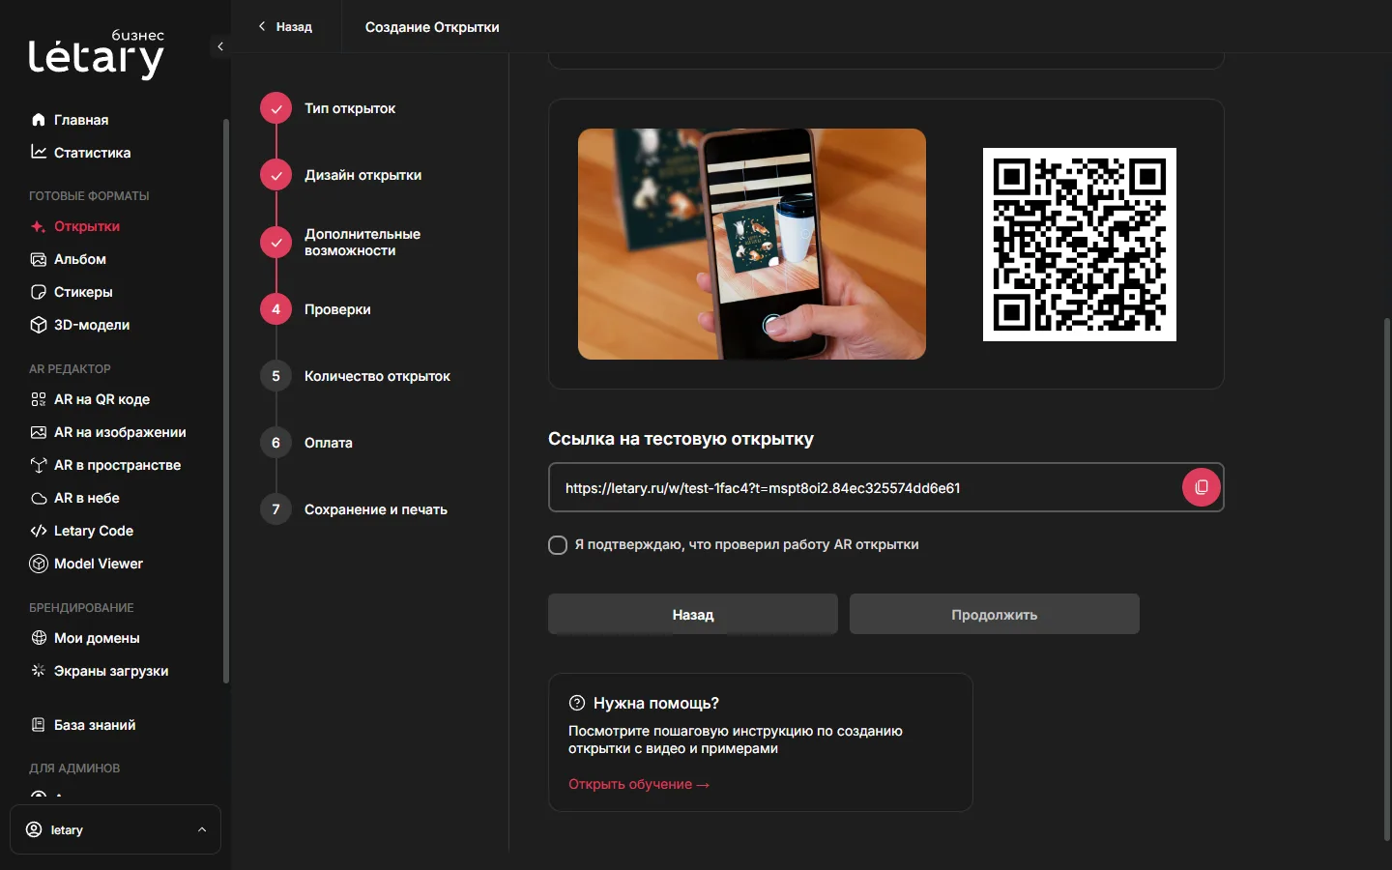Click the Model Viewer sidebar label
The height and width of the screenshot is (870, 1392).
pyautogui.click(x=99, y=564)
